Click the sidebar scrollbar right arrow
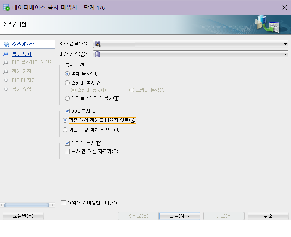Screen dimensions: 291x237 [52, 205]
